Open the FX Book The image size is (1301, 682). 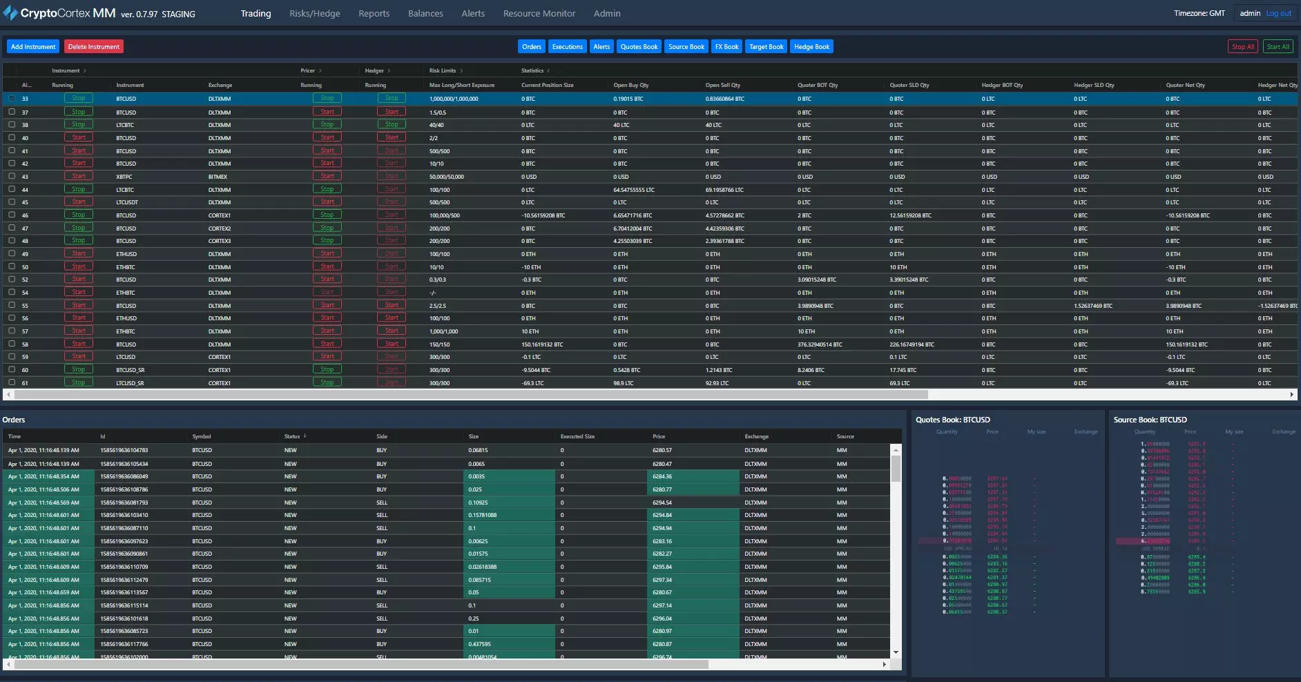[726, 46]
